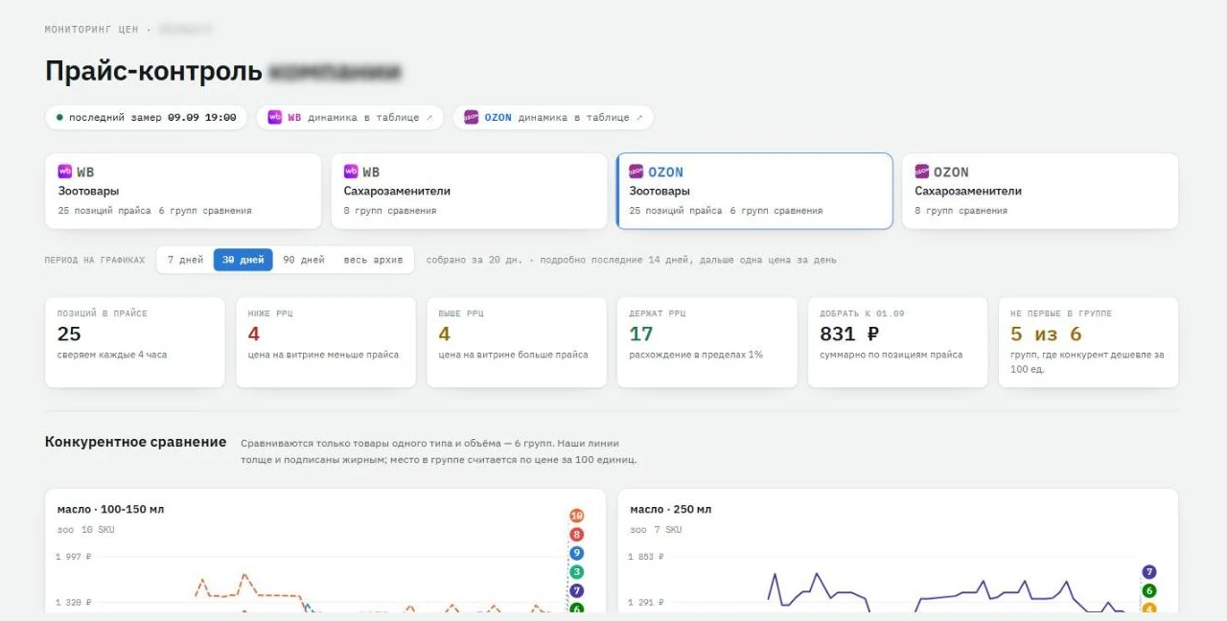The width and height of the screenshot is (1227, 621).
Task: Open the OZON динамика в таблице link
Action: click(553, 117)
